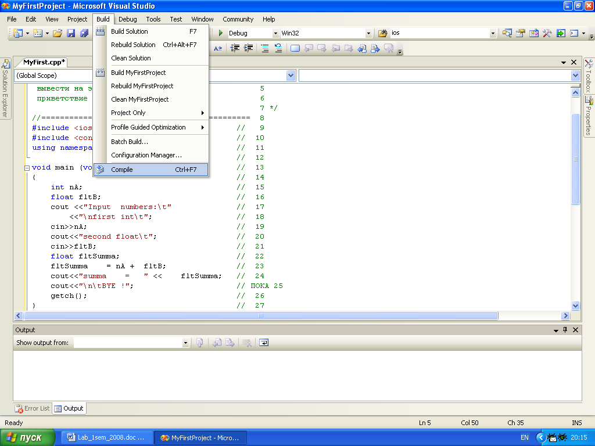595x446 pixels.
Task: Start debugging with the green play arrow
Action: 220,33
